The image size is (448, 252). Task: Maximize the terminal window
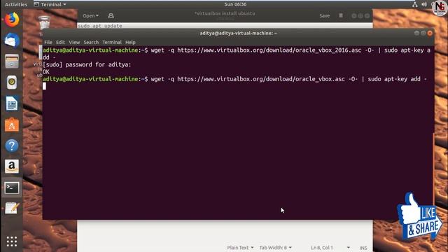(423, 33)
